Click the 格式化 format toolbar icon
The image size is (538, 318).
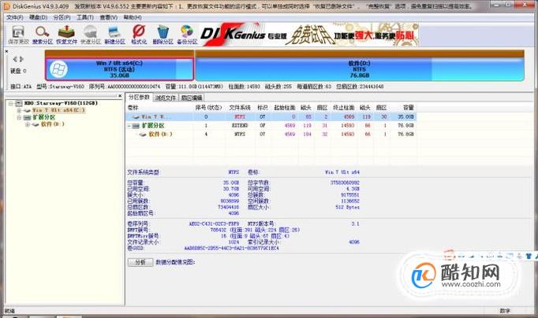coord(139,35)
